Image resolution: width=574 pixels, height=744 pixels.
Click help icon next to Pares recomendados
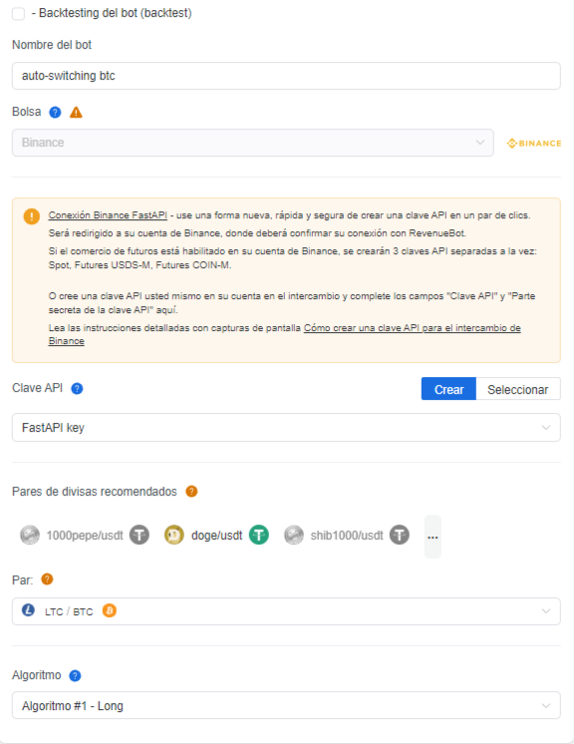point(191,492)
